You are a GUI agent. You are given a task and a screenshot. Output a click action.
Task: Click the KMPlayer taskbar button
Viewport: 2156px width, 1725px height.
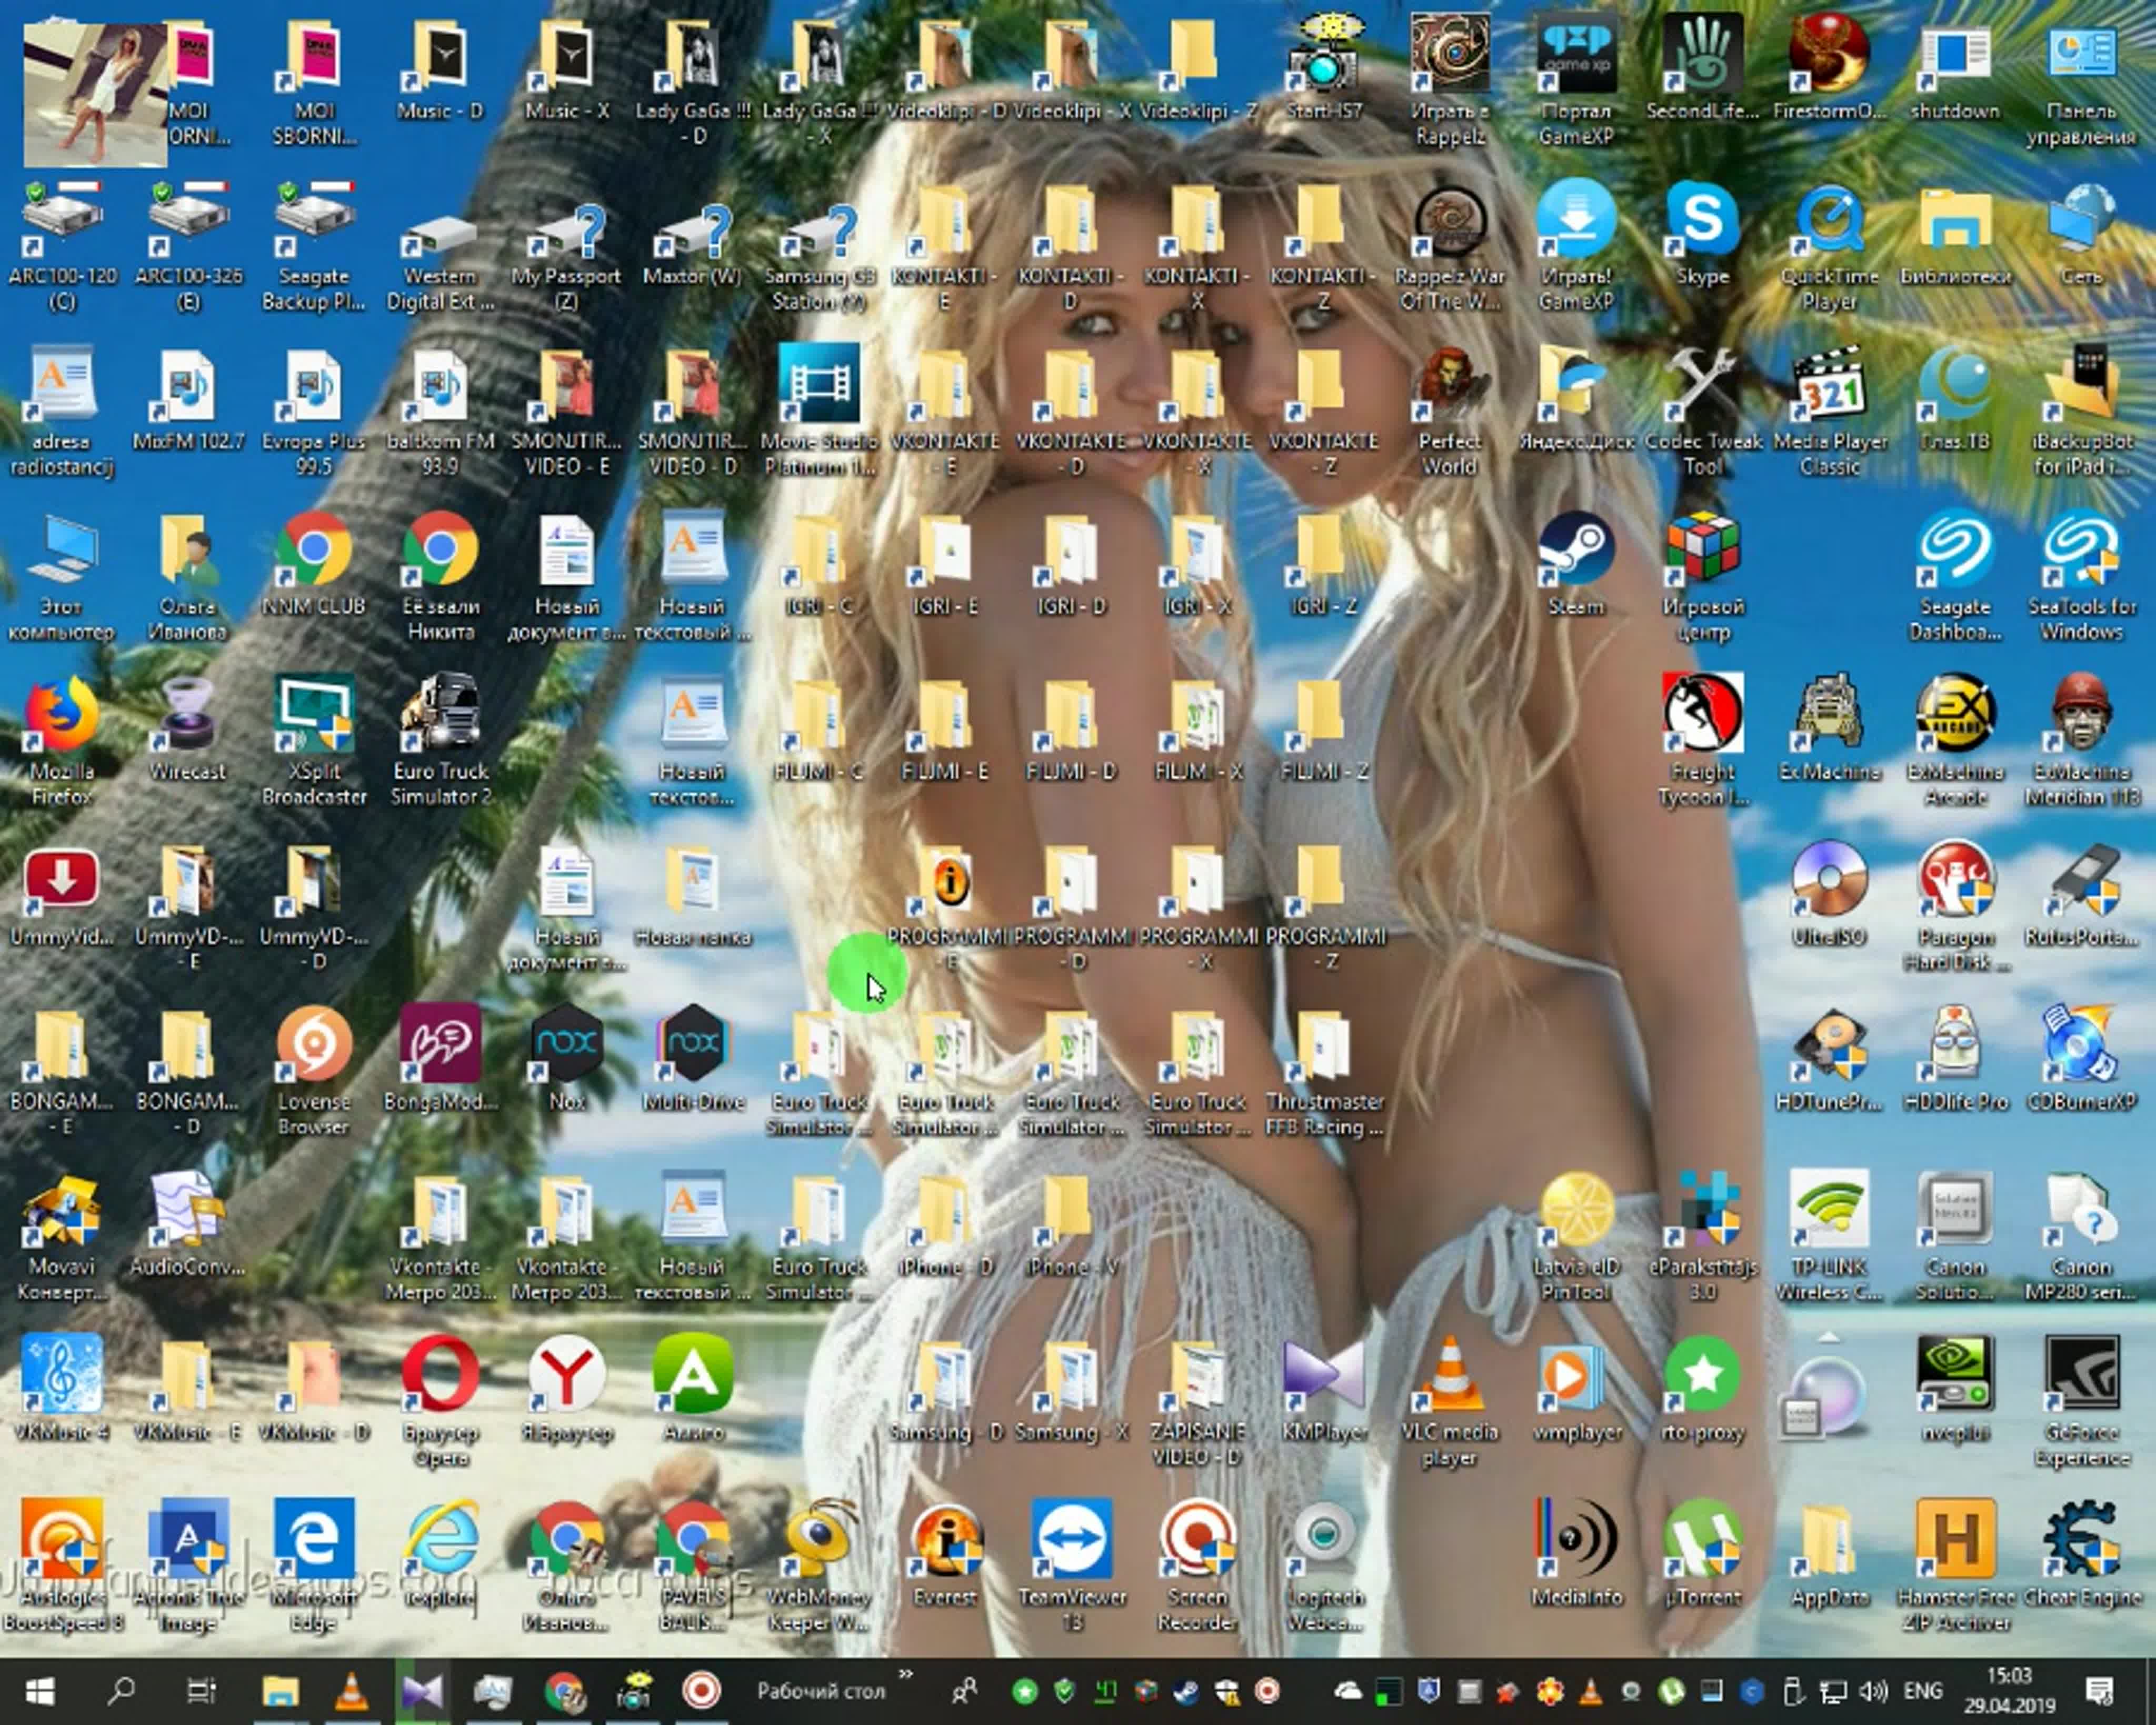pos(421,1692)
